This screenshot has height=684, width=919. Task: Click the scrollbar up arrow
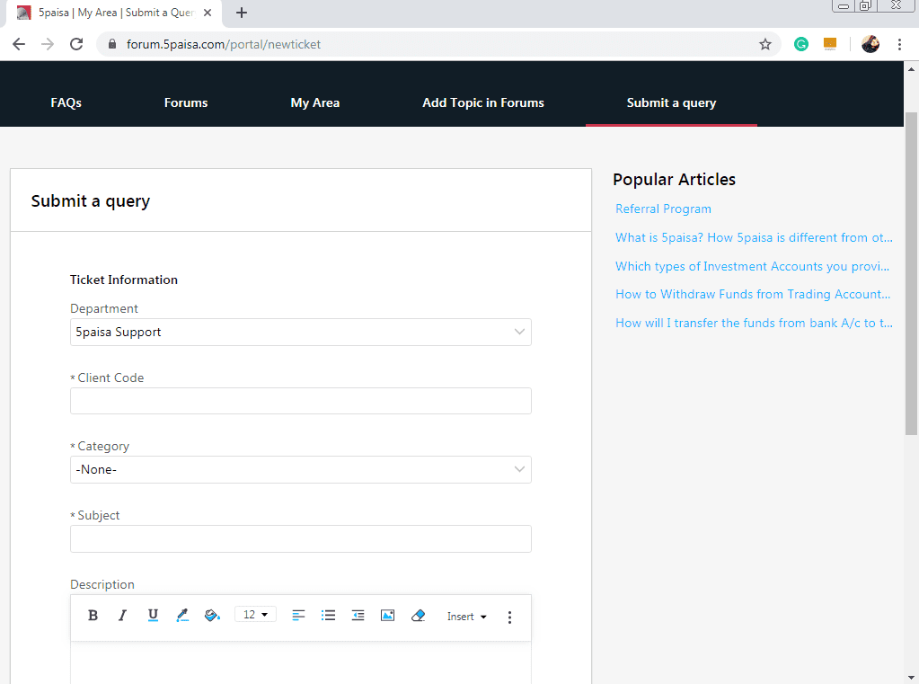point(911,69)
